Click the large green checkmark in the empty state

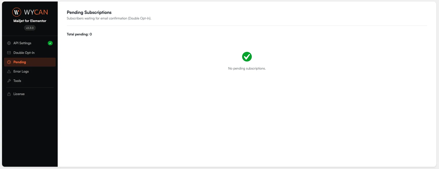point(247,57)
